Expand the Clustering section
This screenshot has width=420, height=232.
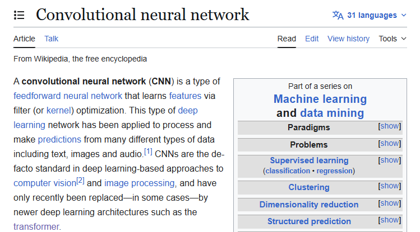click(x=390, y=186)
